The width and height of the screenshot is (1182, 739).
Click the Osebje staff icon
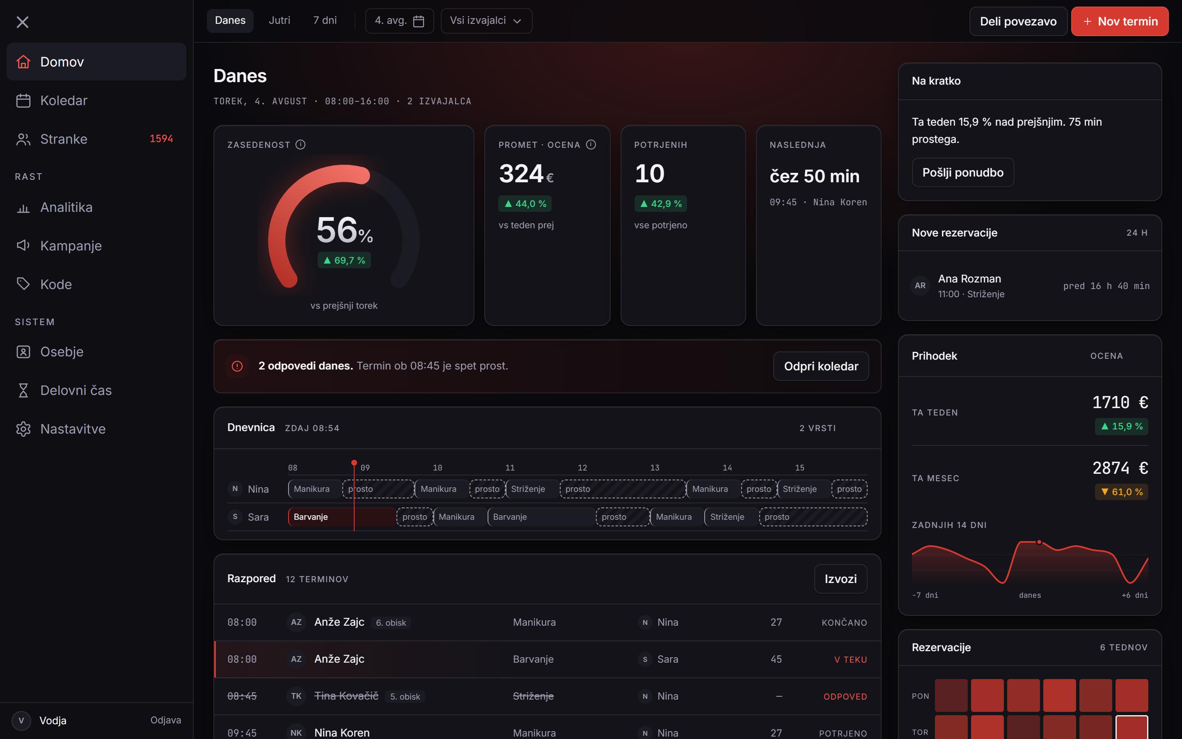tap(23, 351)
